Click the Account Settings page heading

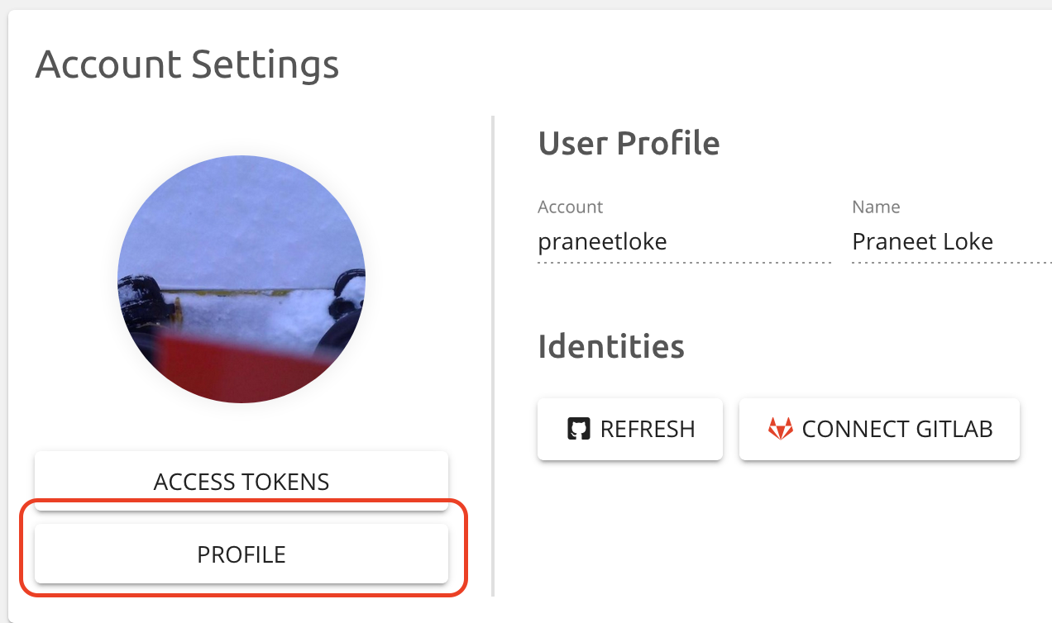[x=187, y=64]
